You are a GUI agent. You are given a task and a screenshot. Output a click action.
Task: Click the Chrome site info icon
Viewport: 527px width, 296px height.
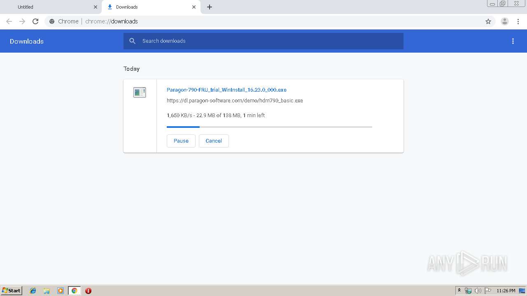pyautogui.click(x=52, y=21)
